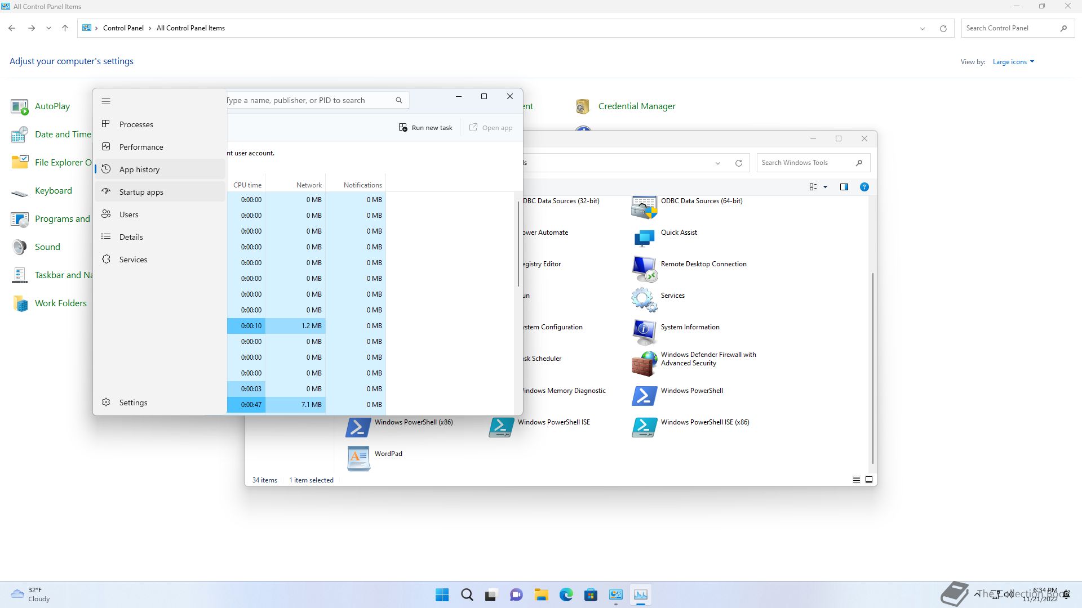Open Keyboard control panel item
The image size is (1082, 608).
[x=42, y=191]
